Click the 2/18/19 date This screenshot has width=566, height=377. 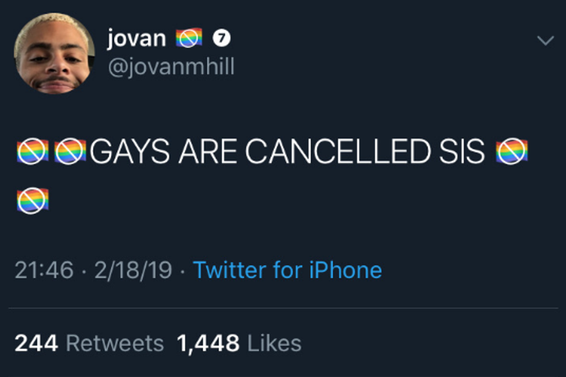pos(133,270)
